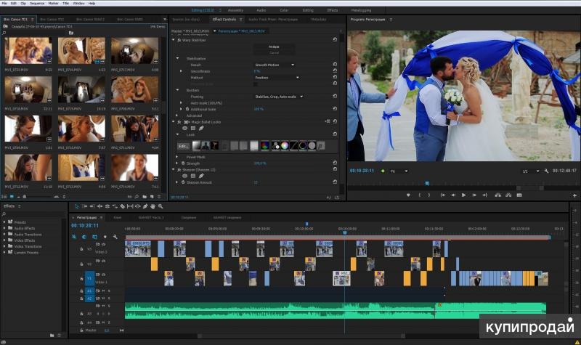581x345 pixels.
Task: Mute audio track A1
Action: coord(103,291)
